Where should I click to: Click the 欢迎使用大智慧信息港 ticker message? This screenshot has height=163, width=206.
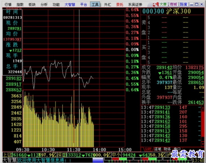44,160
